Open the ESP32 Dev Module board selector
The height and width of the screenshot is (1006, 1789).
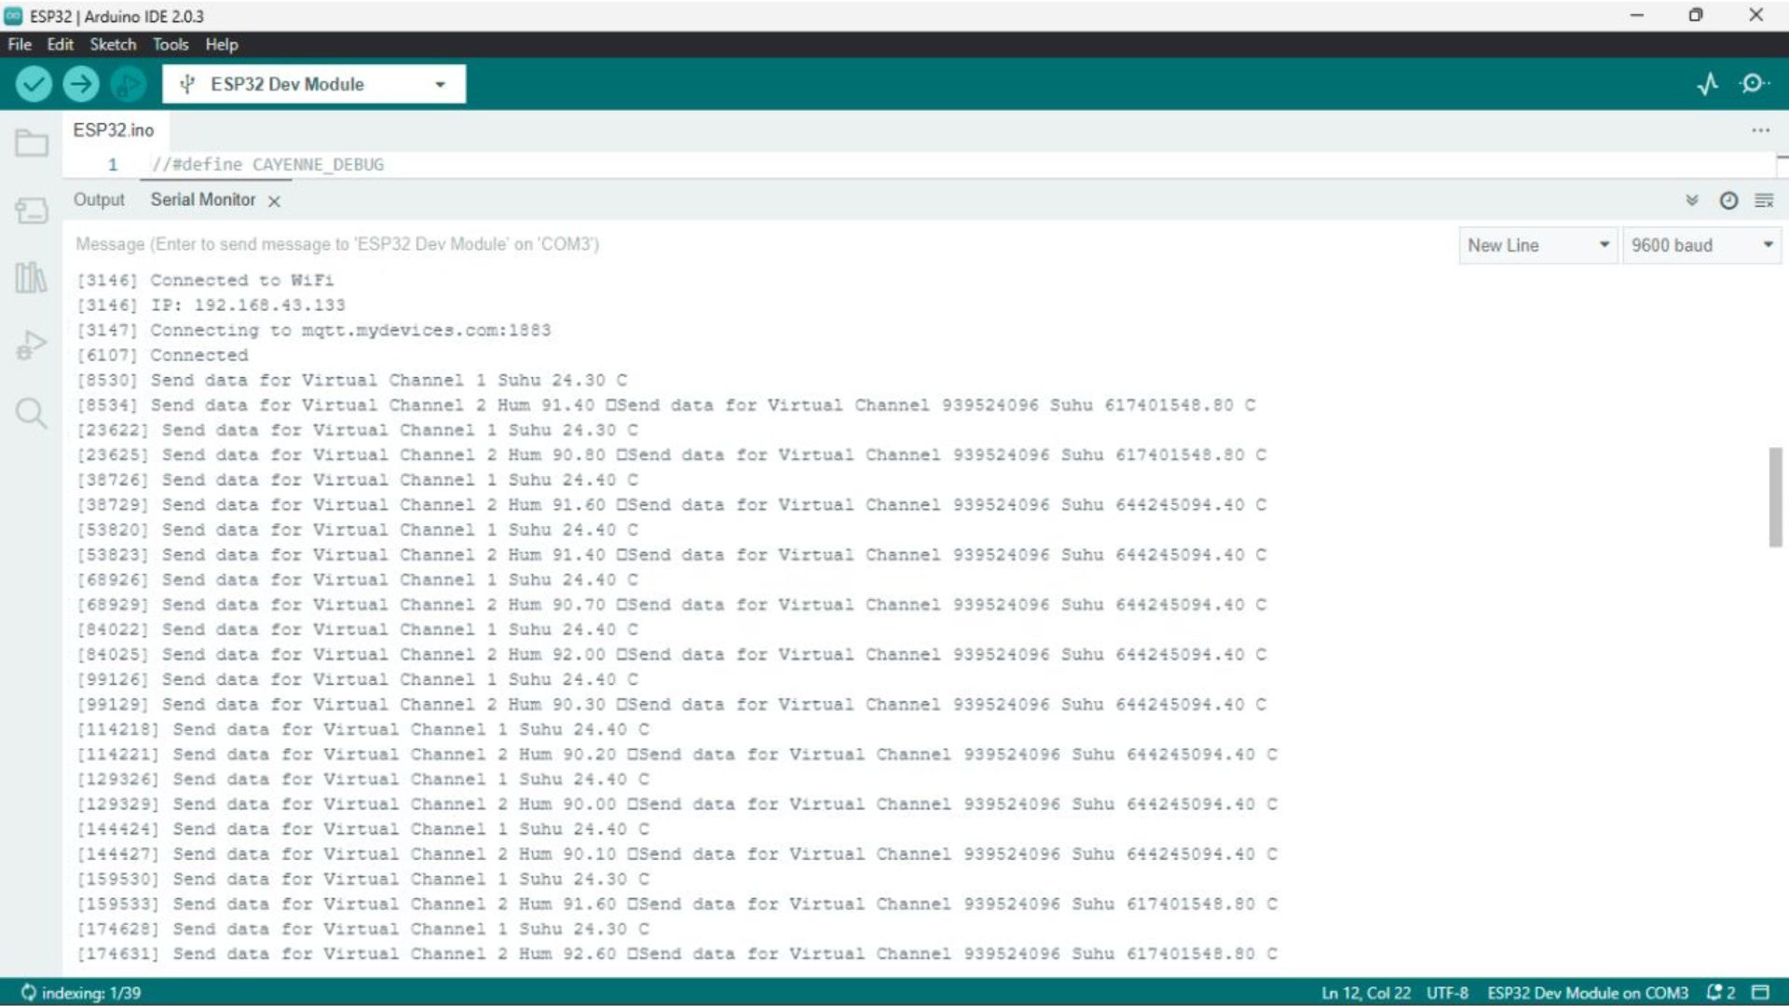pos(312,84)
